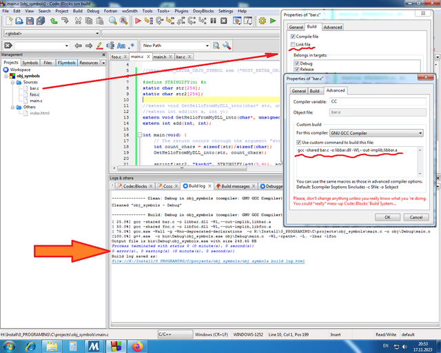Cut using the scissors icon
This screenshot has width=441, height=353.
coord(78,21)
